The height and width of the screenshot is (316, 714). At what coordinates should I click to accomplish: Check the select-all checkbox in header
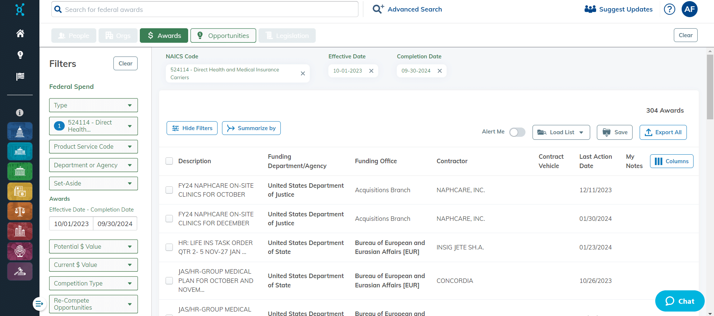(x=169, y=161)
